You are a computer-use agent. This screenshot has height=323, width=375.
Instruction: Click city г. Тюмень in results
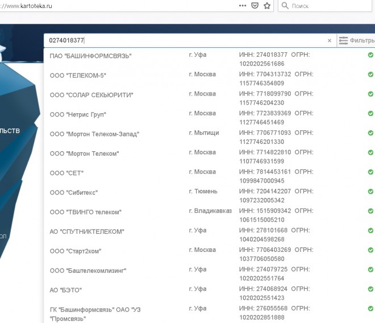pyautogui.click(x=203, y=191)
